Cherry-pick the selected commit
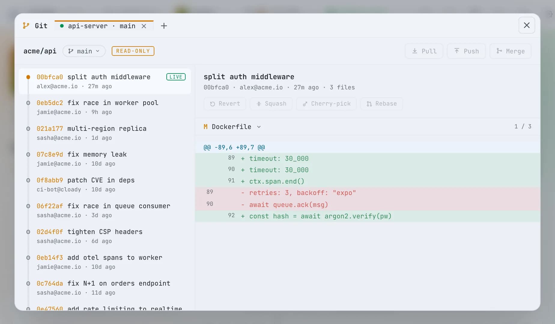This screenshot has width=555, height=324. [x=326, y=103]
